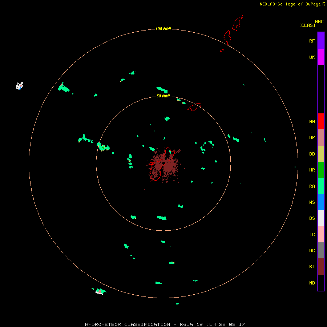Click the HA red legend swatch
Screen dimensions: 327x327
coord(321,121)
